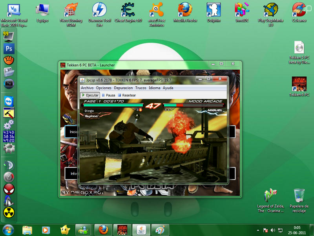Click the yellow star icon on the taskbar

coord(65,230)
